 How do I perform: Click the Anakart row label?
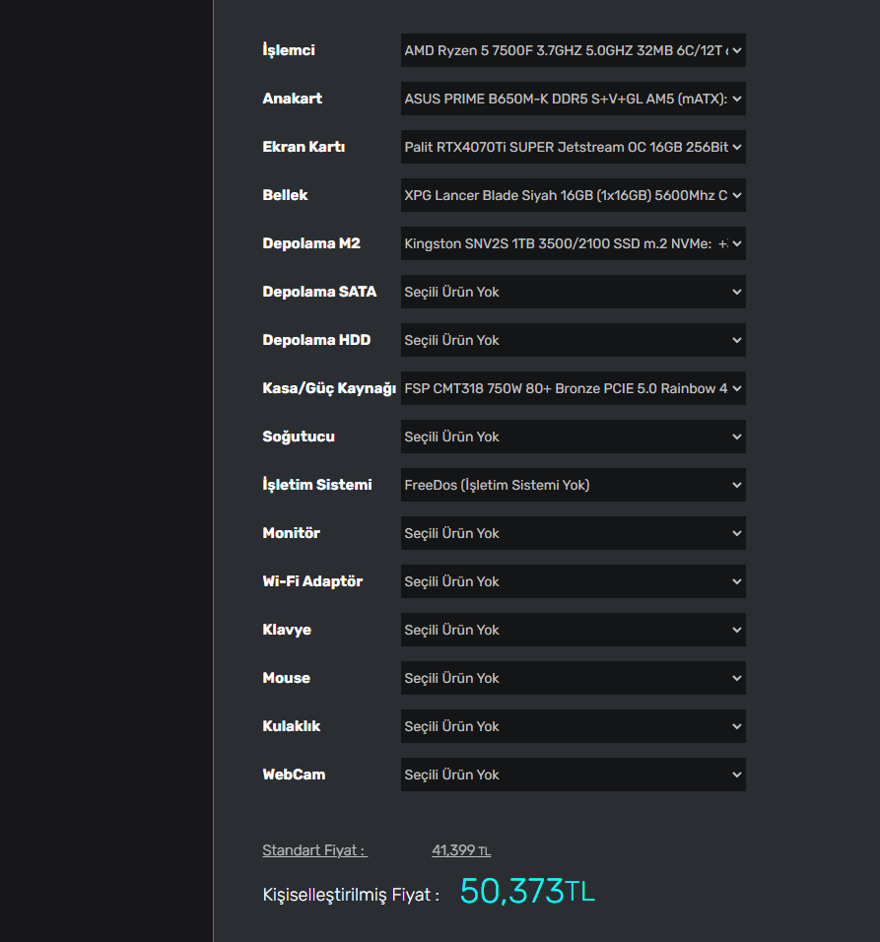point(293,99)
